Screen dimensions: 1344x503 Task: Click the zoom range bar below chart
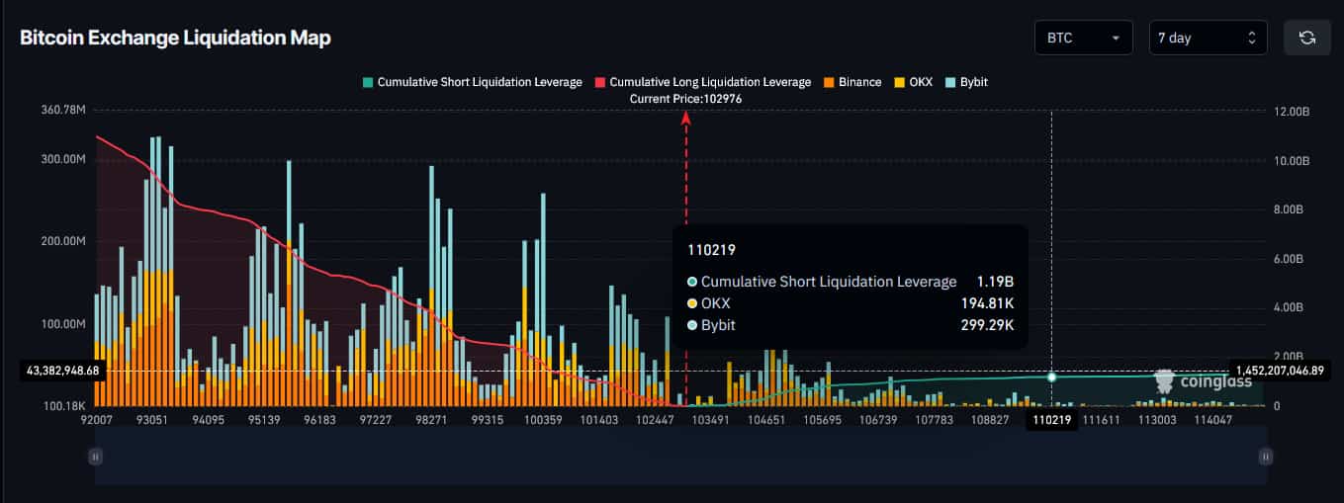[680, 457]
